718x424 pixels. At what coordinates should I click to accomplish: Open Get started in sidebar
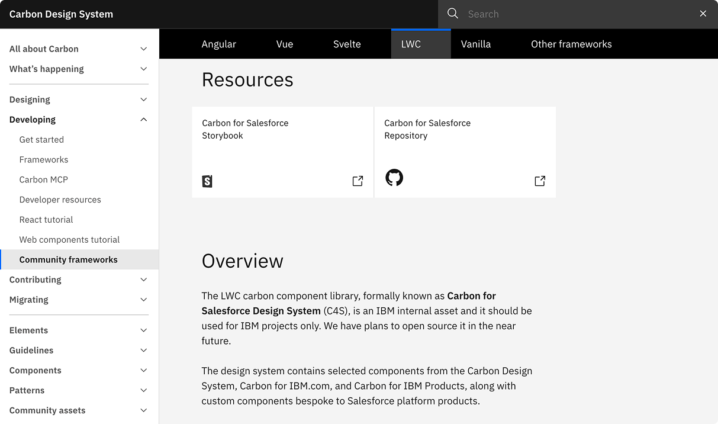(x=79, y=140)
